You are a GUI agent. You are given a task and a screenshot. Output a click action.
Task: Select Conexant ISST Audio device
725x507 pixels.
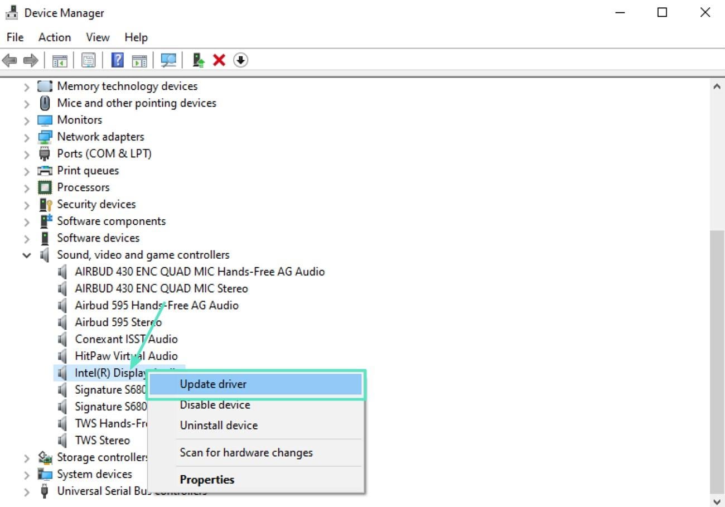tap(126, 339)
